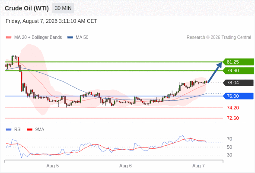Click the blue MA 50 legend swatch
This screenshot has width=255, height=173.
coord(70,38)
